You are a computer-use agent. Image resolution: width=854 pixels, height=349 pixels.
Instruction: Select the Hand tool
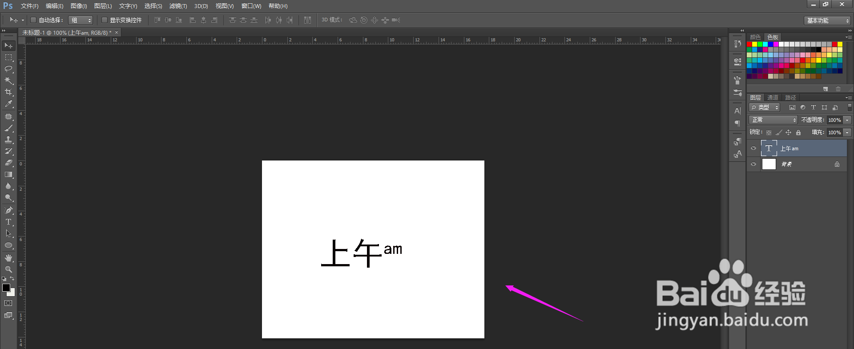8,258
